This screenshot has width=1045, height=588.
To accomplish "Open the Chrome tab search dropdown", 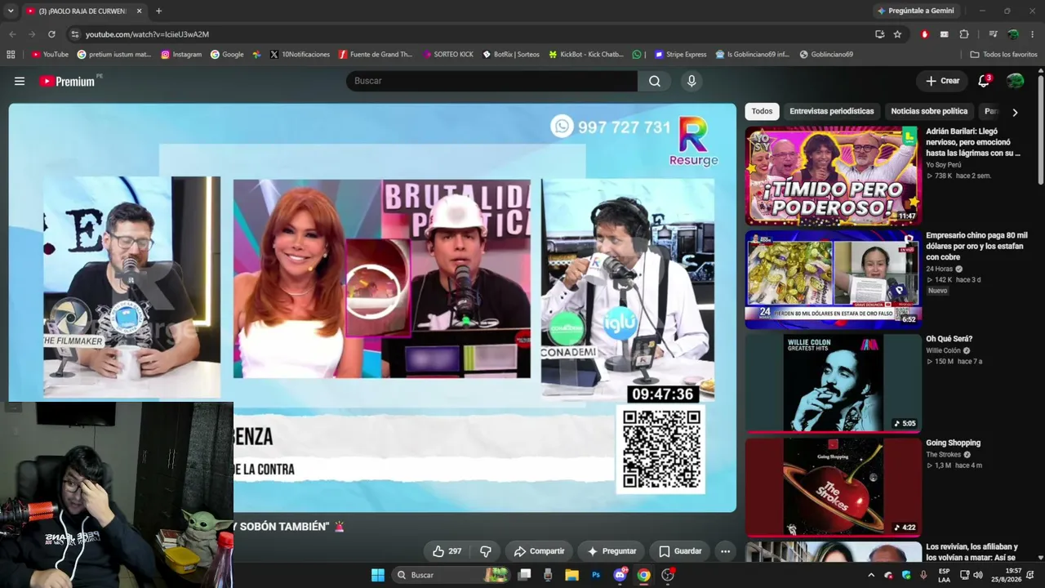I will [11, 11].
